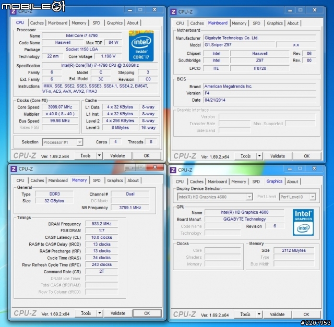Select About tab in Mainboard window
The width and height of the screenshot is (334, 327).
pyautogui.click(x=293, y=23)
